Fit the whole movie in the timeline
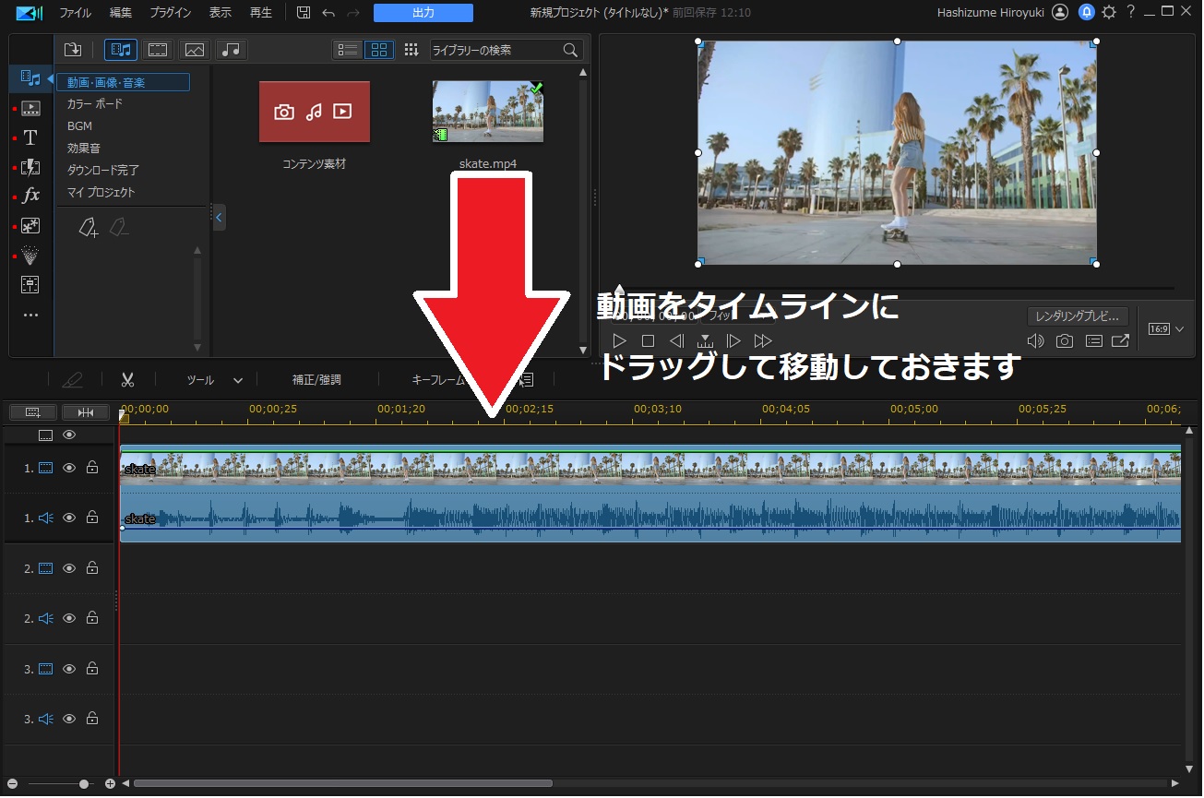 pyautogui.click(x=86, y=411)
